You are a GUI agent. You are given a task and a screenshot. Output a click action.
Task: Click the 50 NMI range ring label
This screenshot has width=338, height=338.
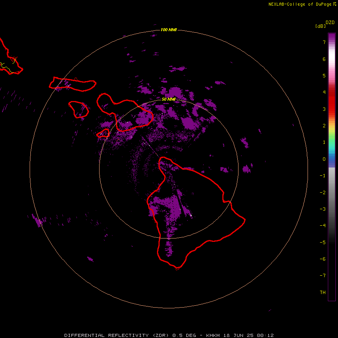tap(169, 99)
